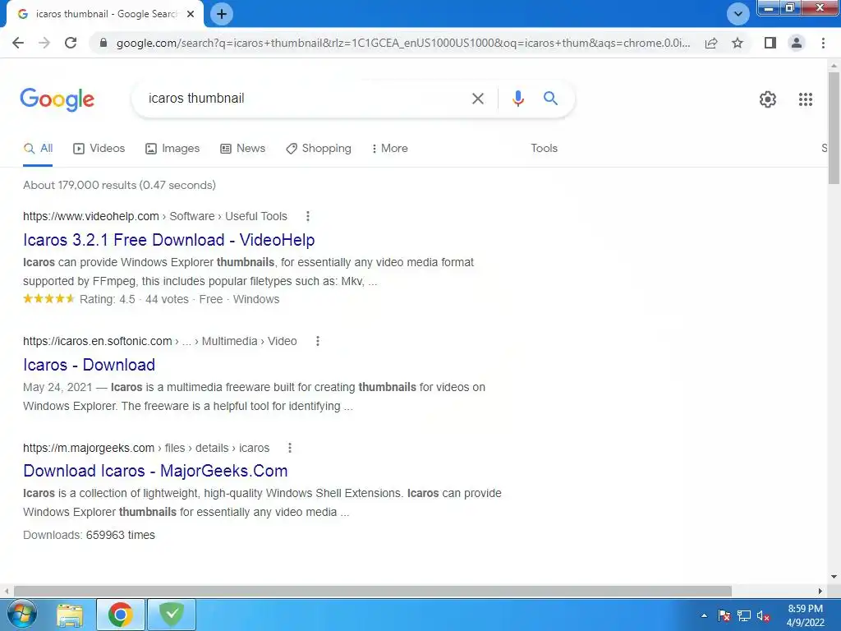Start voice search with microphone icon
The image size is (841, 631).
(x=517, y=99)
